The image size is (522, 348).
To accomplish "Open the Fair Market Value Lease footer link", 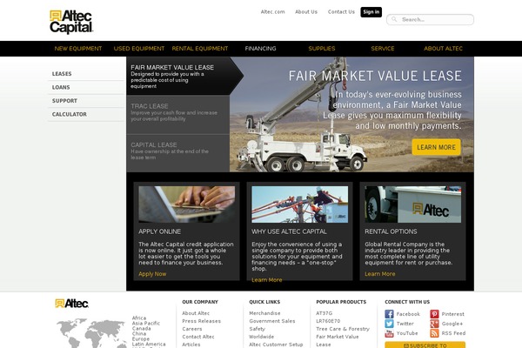I will [338, 341].
